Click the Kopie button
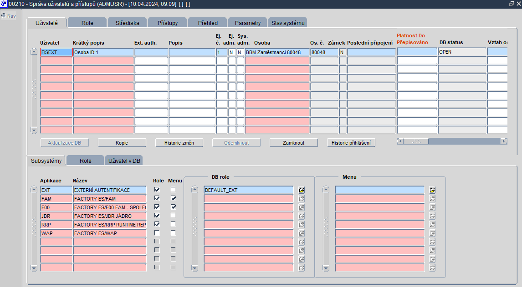 122,143
